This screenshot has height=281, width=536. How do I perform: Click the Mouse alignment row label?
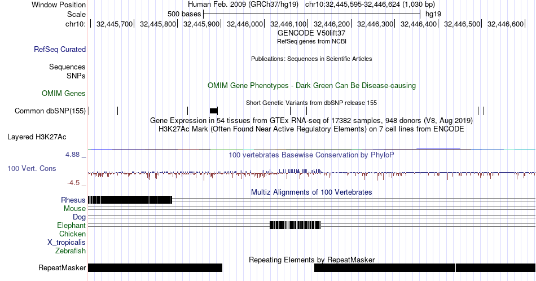pos(74,209)
